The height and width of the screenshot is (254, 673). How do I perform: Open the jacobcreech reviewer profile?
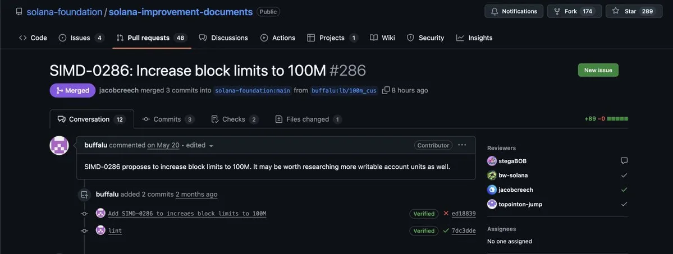515,190
